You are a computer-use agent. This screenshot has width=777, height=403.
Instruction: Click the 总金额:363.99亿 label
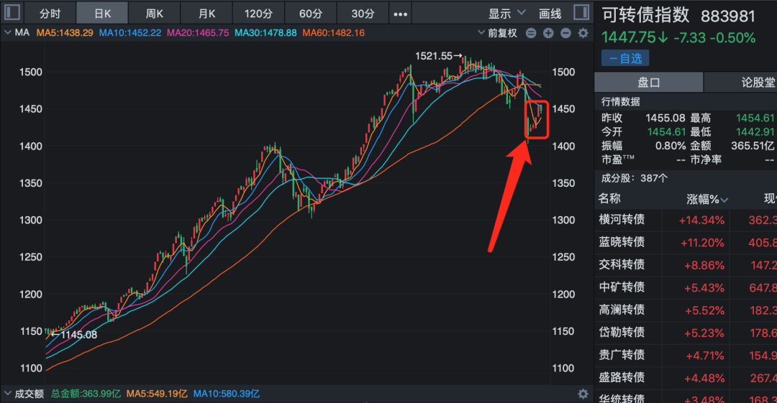click(86, 394)
